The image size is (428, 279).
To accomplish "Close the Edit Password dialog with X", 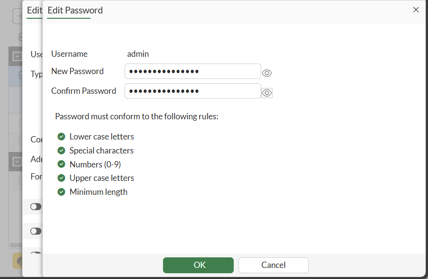I will click(x=416, y=10).
